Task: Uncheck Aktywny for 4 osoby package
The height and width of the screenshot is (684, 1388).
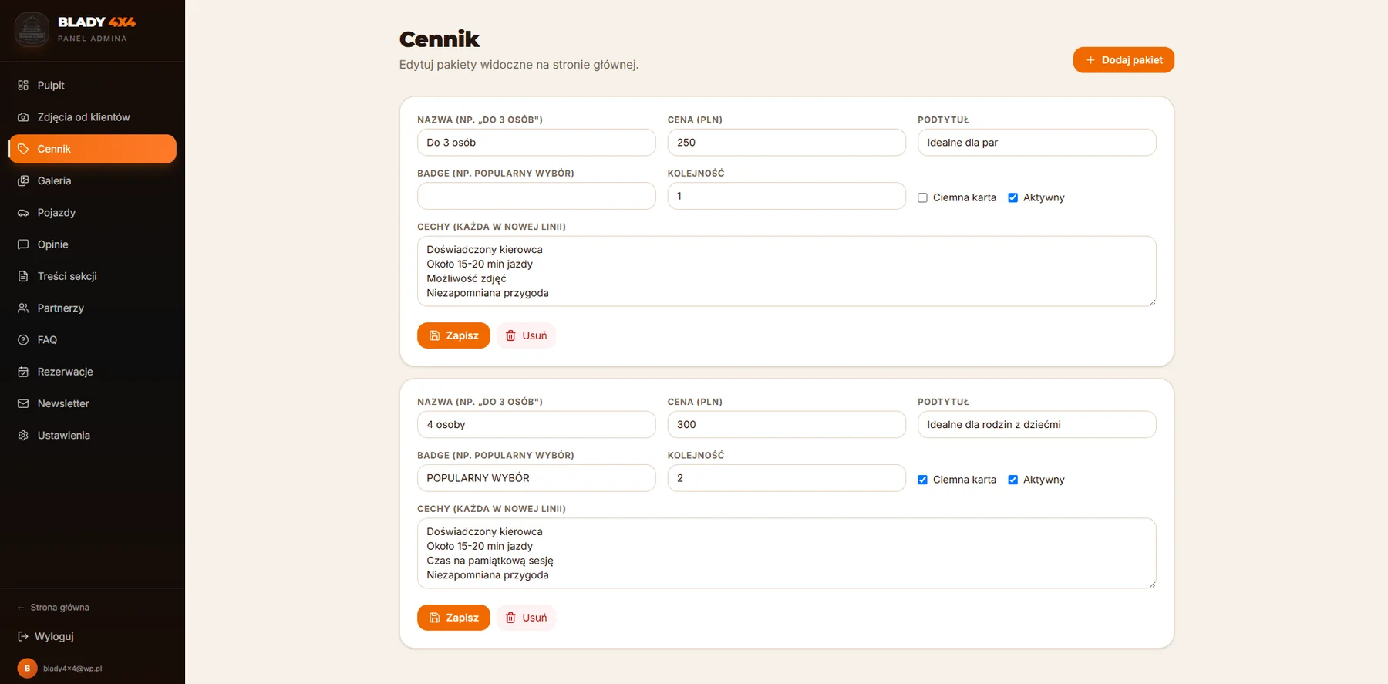Action: [1013, 480]
